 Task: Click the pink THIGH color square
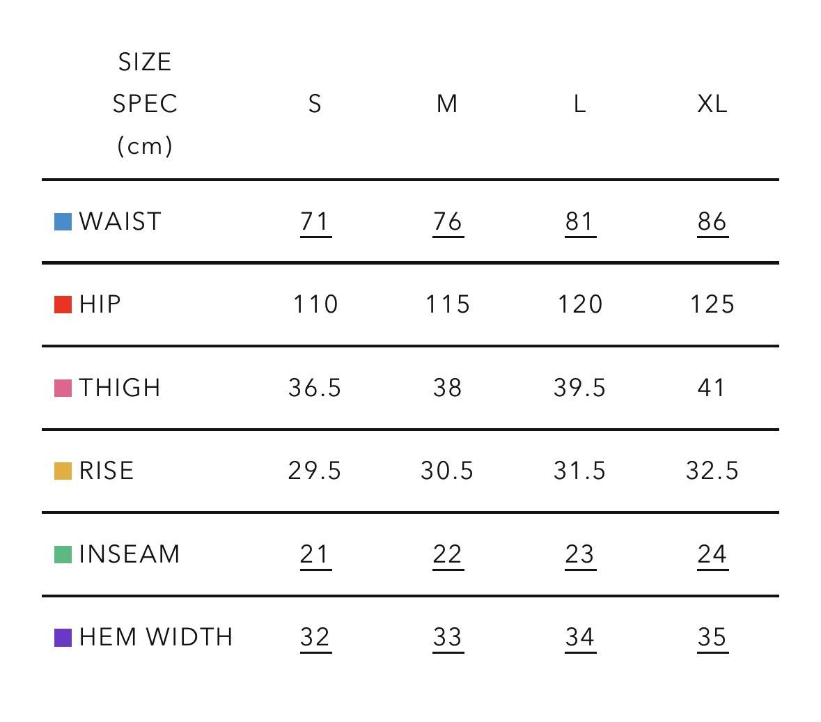[63, 388]
